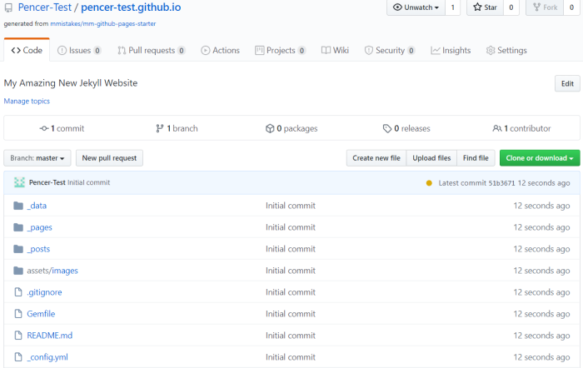This screenshot has height=368, width=583.
Task: Open the Manage topics link
Action: pyautogui.click(x=27, y=101)
